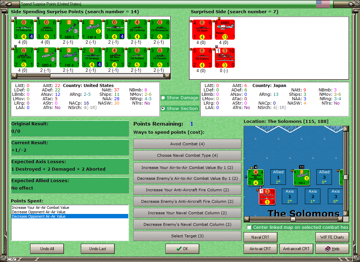Click the down arrow of map vertical scrollbar
Viewport: 360px width, 262px height.
point(346,213)
